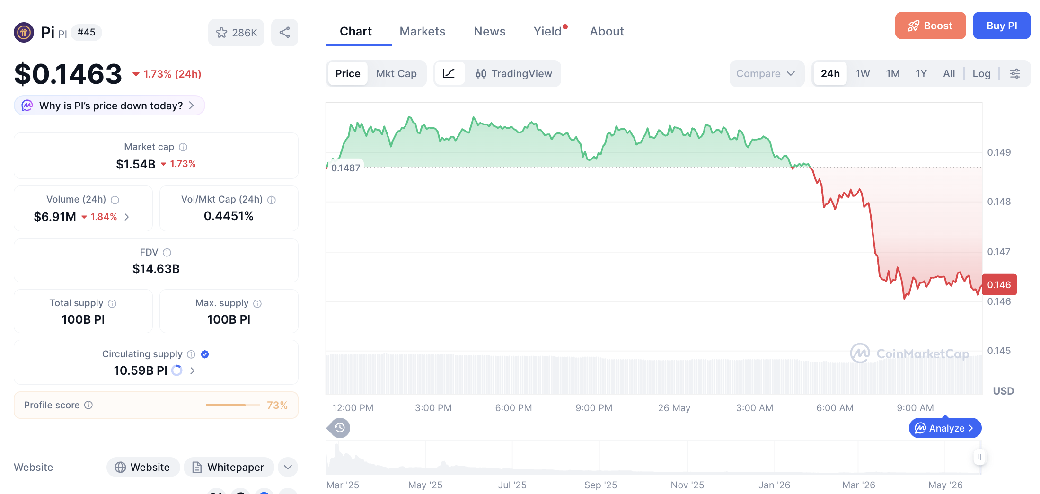Open chart settings sliders icon
The height and width of the screenshot is (494, 1040).
tap(1015, 73)
